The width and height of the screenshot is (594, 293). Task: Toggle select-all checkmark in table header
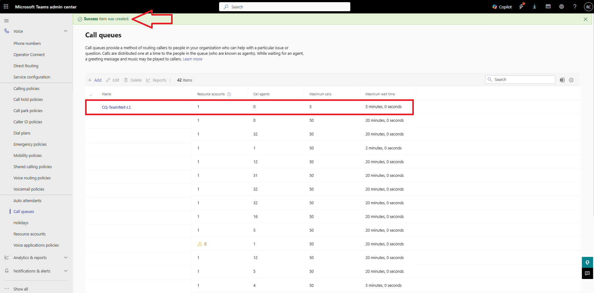(91, 95)
